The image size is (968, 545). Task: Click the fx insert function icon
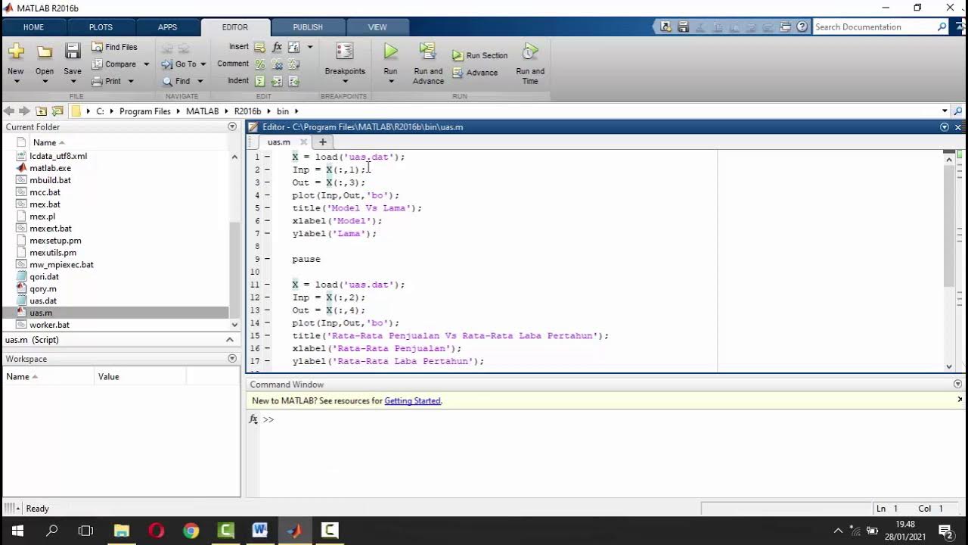coord(277,47)
